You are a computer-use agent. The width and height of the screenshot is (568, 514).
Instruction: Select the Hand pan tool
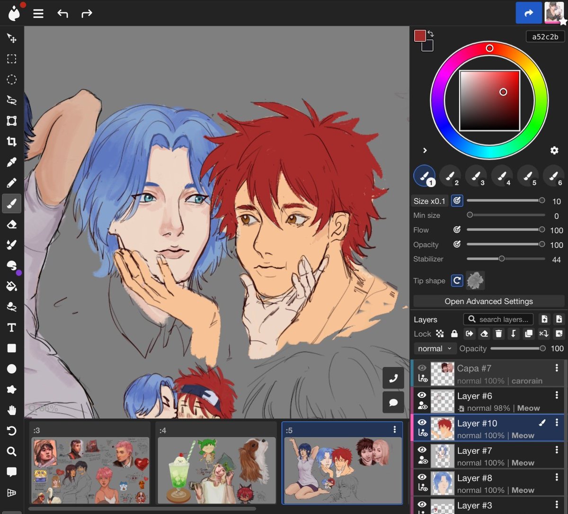click(x=12, y=410)
